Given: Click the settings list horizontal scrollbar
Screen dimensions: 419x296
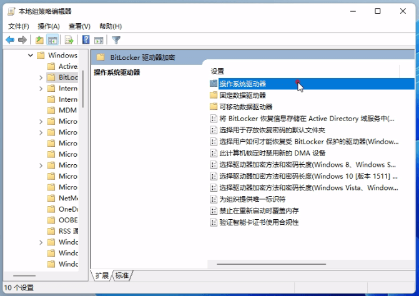Looking at the screenshot, I should point(271,264).
